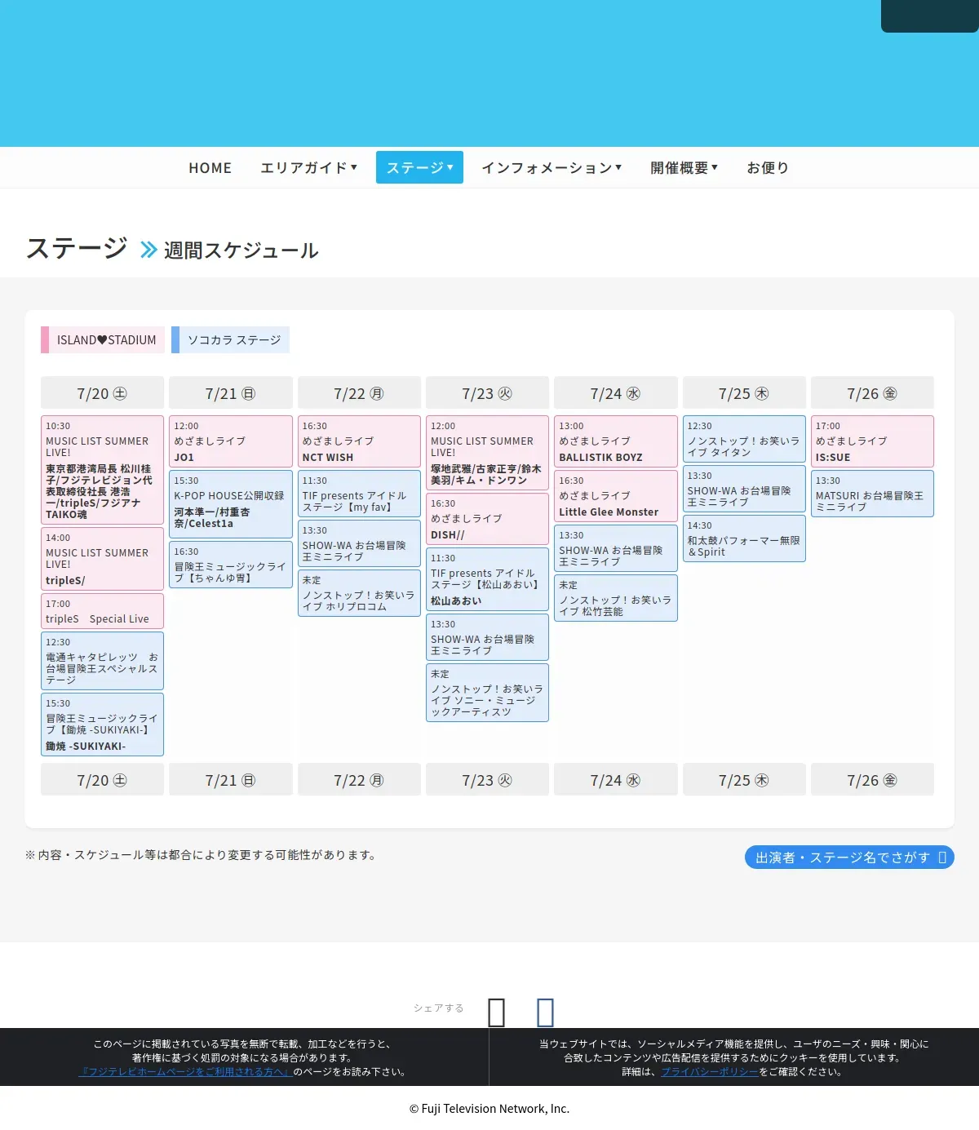This screenshot has height=1130, width=979.
Task: Click the top 7/20 Saturday date header
Action: (x=102, y=393)
